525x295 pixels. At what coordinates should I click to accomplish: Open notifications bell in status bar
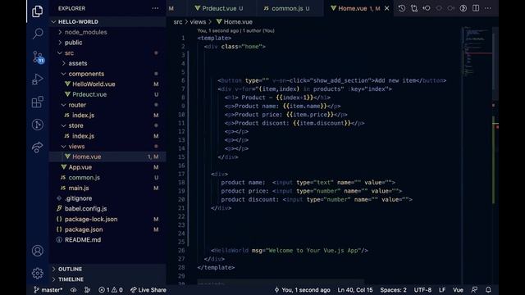pyautogui.click(x=488, y=290)
